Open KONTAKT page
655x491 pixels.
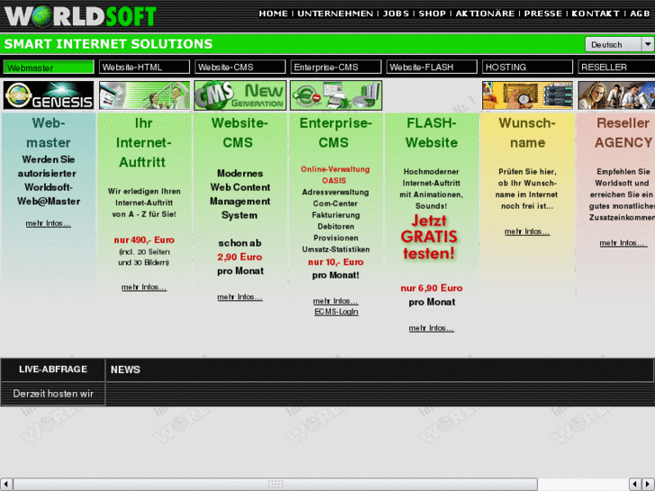click(x=596, y=14)
